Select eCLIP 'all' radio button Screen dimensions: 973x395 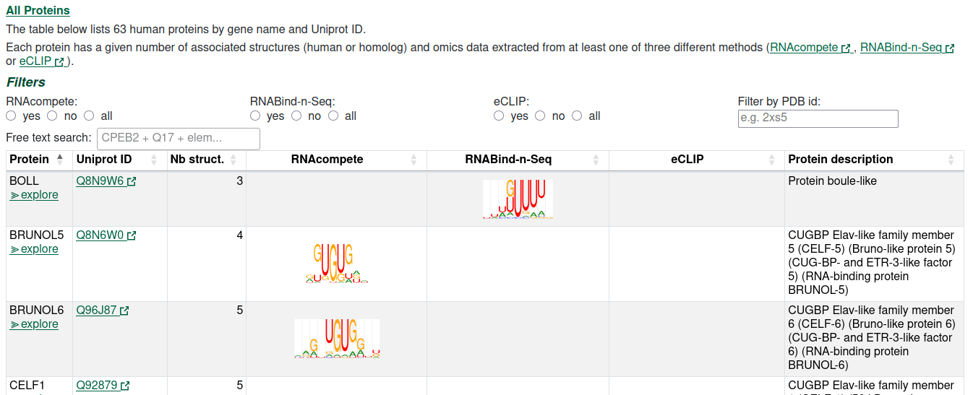point(577,116)
